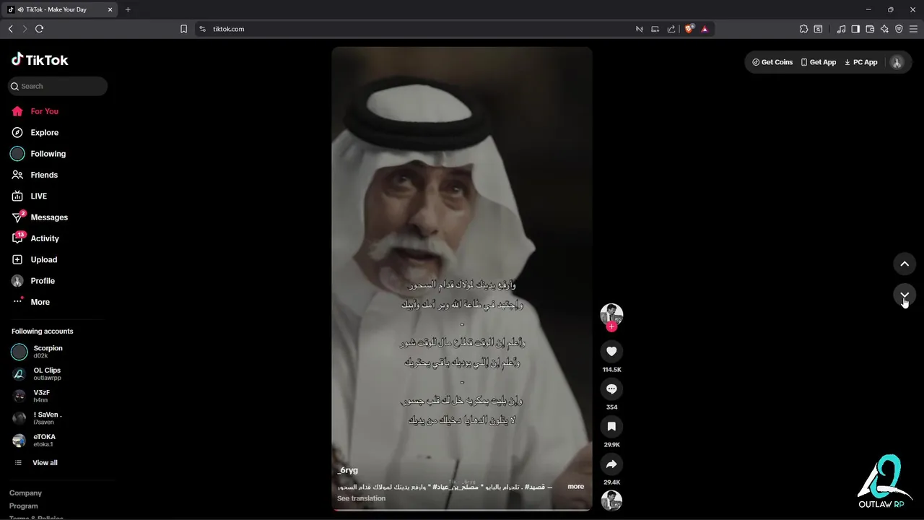
Task: Open the browser extensions puzzle icon
Action: 803,29
